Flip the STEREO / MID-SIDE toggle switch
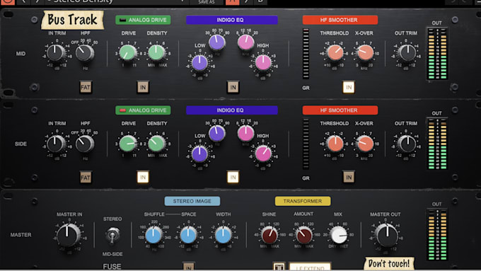Screen dimensions: 481x271 coord(112,236)
